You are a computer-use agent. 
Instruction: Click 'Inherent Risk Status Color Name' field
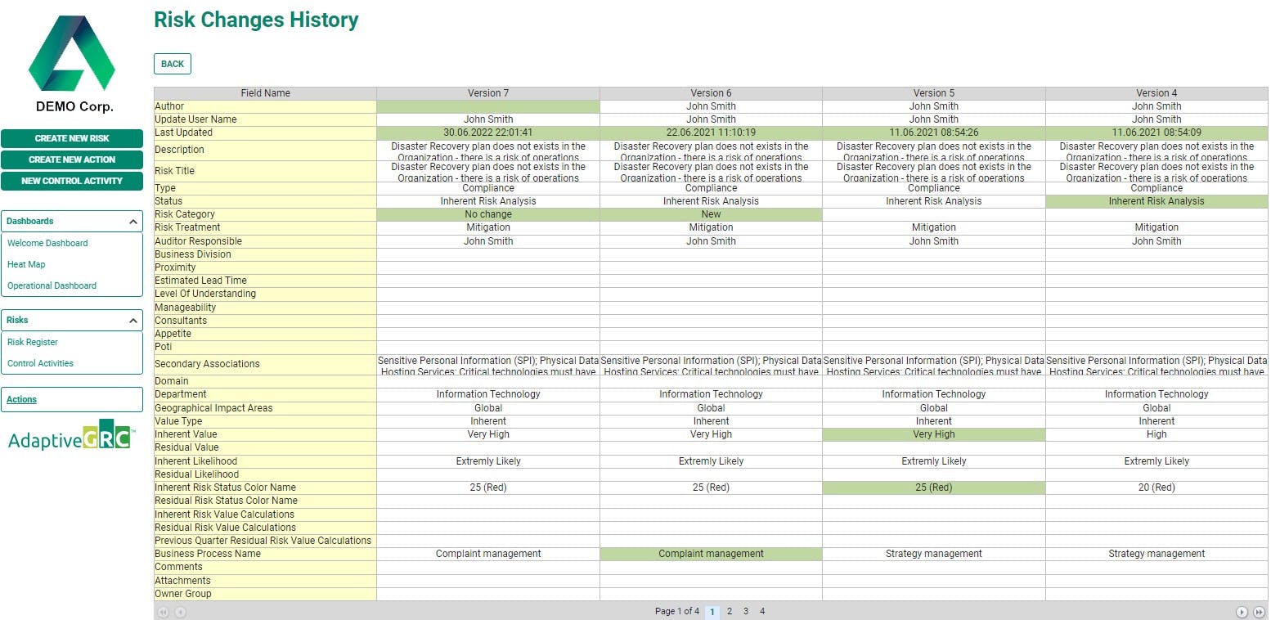[266, 487]
